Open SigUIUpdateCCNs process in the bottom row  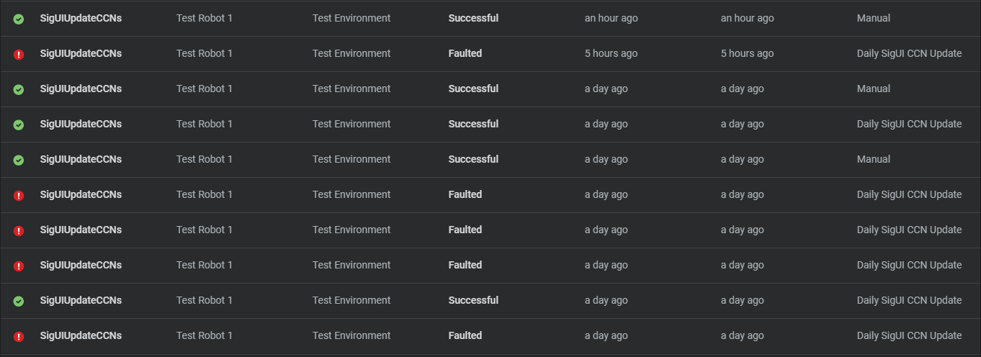coord(81,335)
